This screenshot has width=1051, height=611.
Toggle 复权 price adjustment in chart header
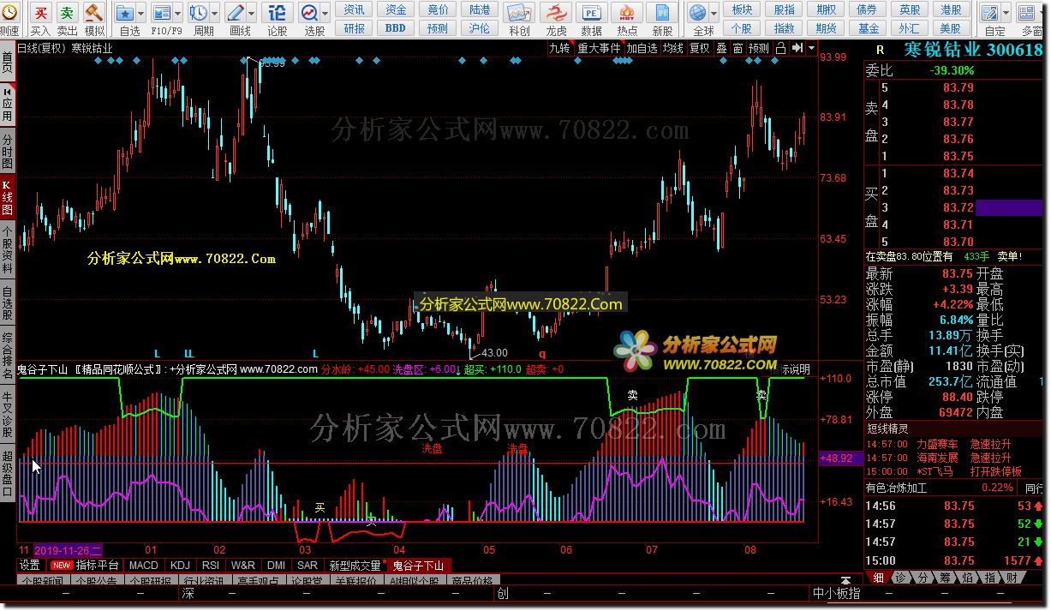click(700, 48)
